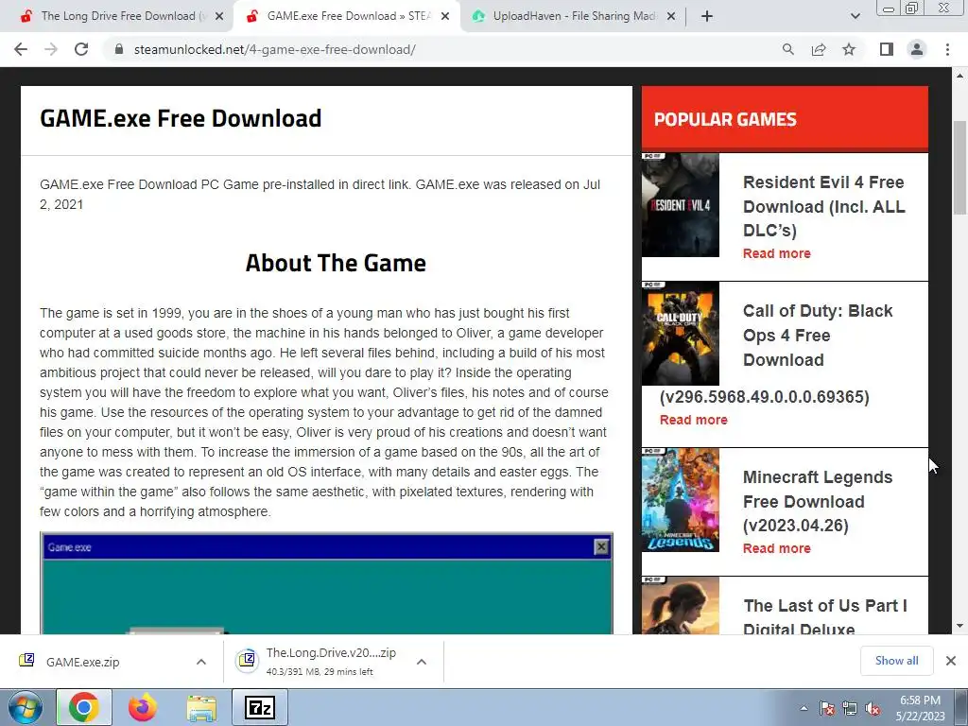Open The Last of Us Part I thumbnail
Screen dimensions: 968x726
(681, 605)
